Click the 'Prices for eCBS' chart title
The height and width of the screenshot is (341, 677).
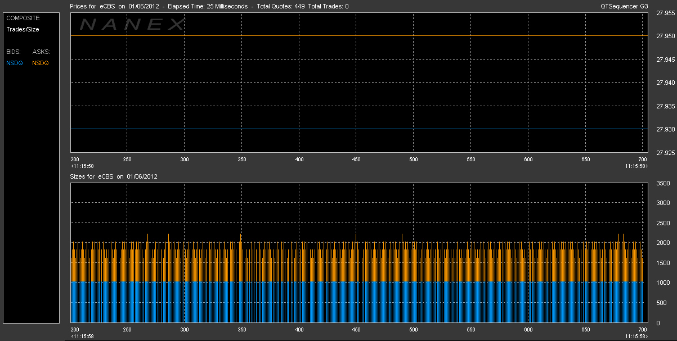click(93, 6)
